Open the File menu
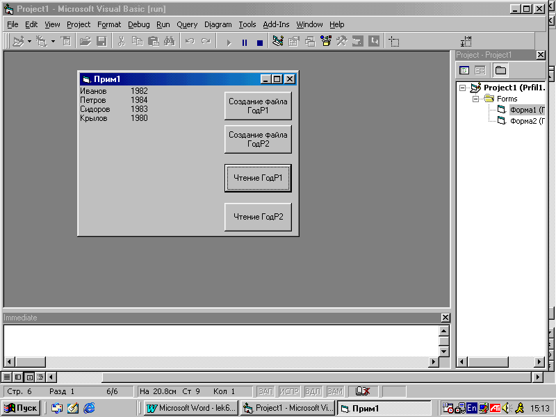 13,24
